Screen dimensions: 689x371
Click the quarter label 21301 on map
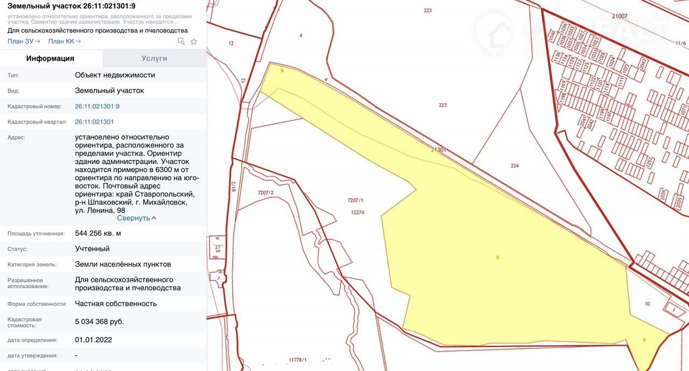coord(439,150)
